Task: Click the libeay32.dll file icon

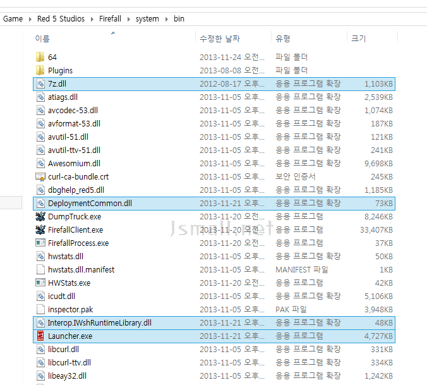Action: point(40,376)
